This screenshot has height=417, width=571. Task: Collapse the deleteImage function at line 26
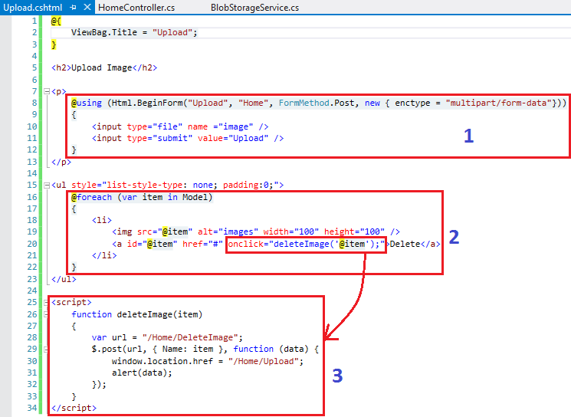click(x=46, y=314)
